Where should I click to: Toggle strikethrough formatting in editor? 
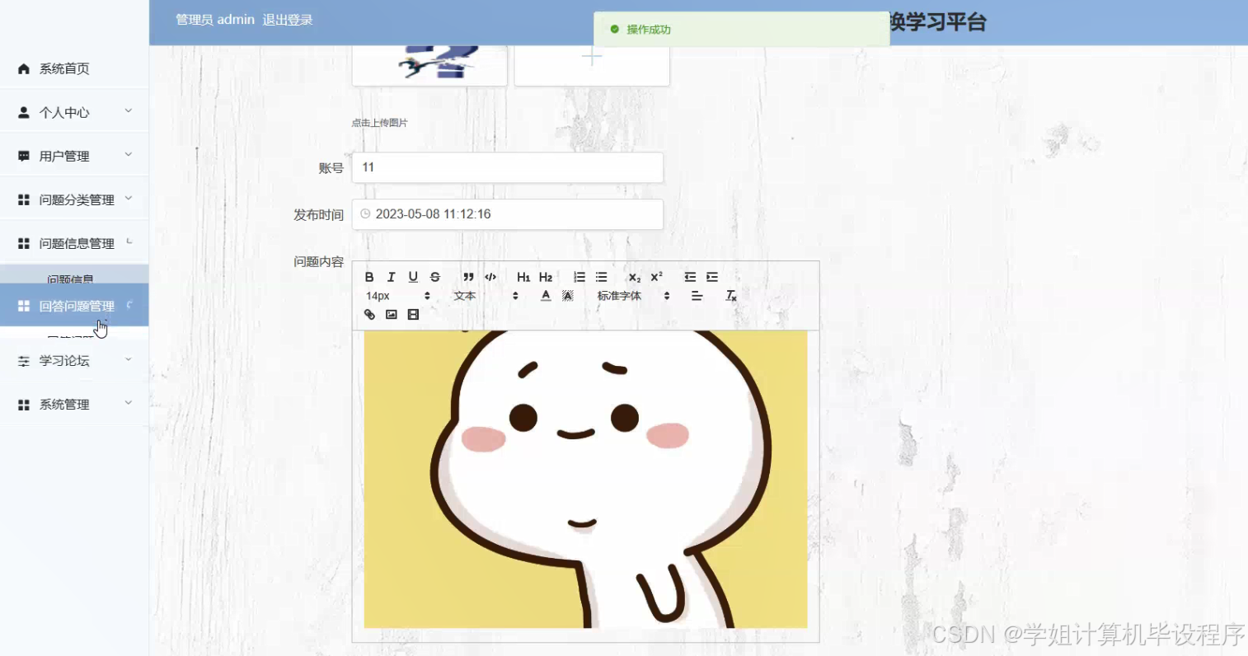coord(435,277)
